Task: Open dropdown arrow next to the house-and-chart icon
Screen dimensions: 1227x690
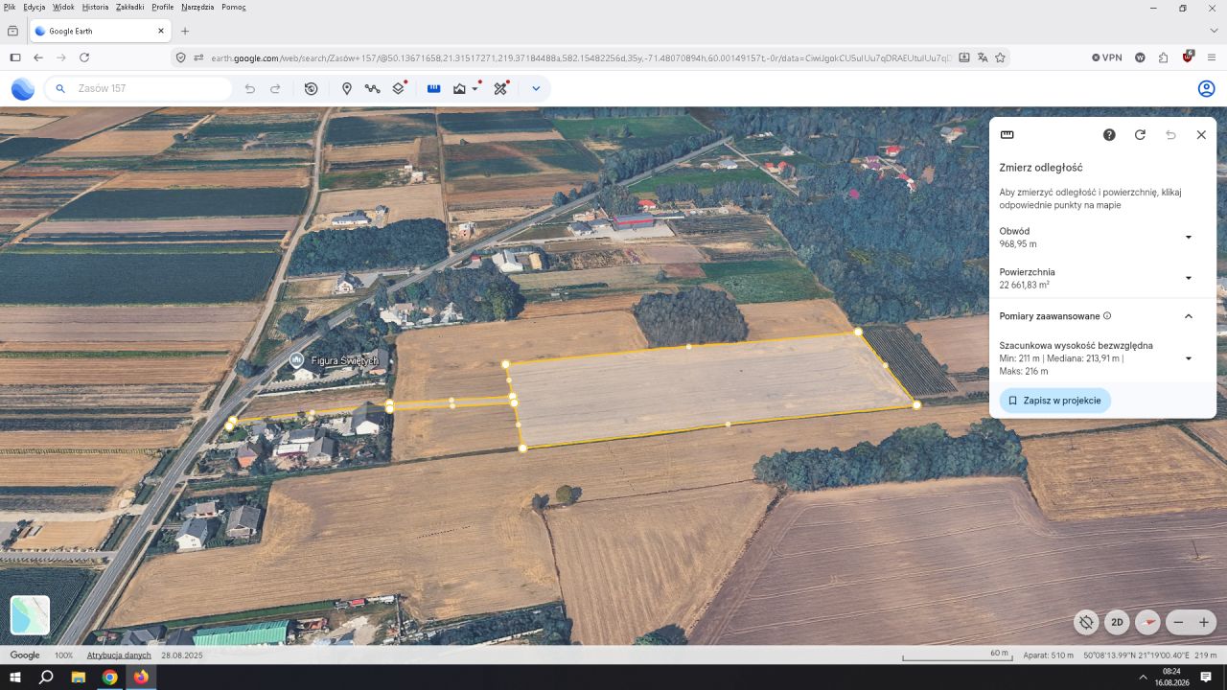Action: pos(475,89)
